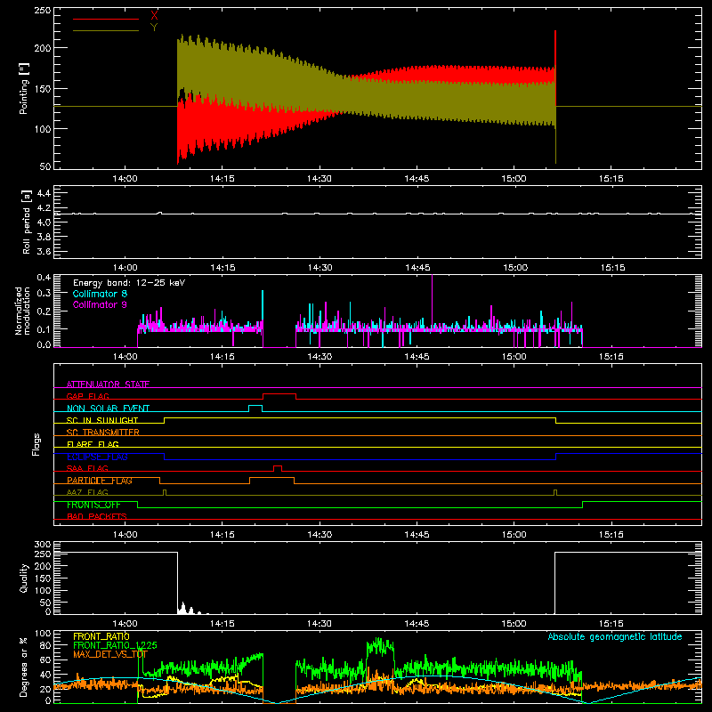712x712 pixels.
Task: Click the 'Degrees or %' axis title
Action: [x=24, y=667]
